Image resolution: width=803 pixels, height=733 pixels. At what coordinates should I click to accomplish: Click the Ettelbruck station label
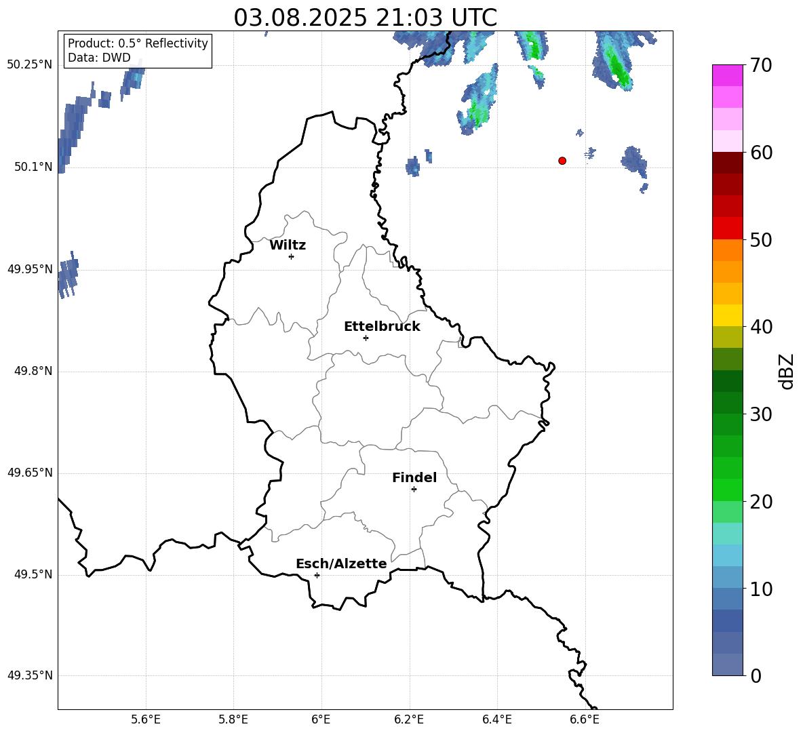(x=382, y=327)
